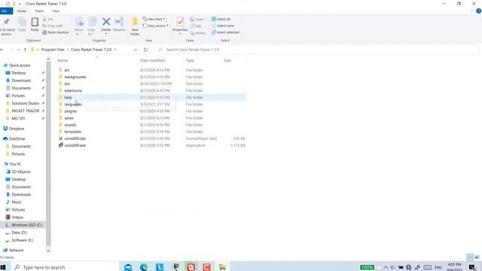This screenshot has height=271, width=482.
Task: Click Copy path in Clipboard group
Action: point(53,26)
